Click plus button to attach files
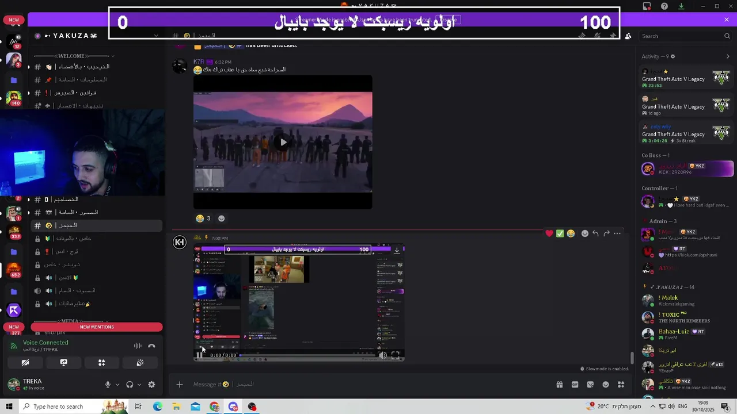 click(179, 384)
